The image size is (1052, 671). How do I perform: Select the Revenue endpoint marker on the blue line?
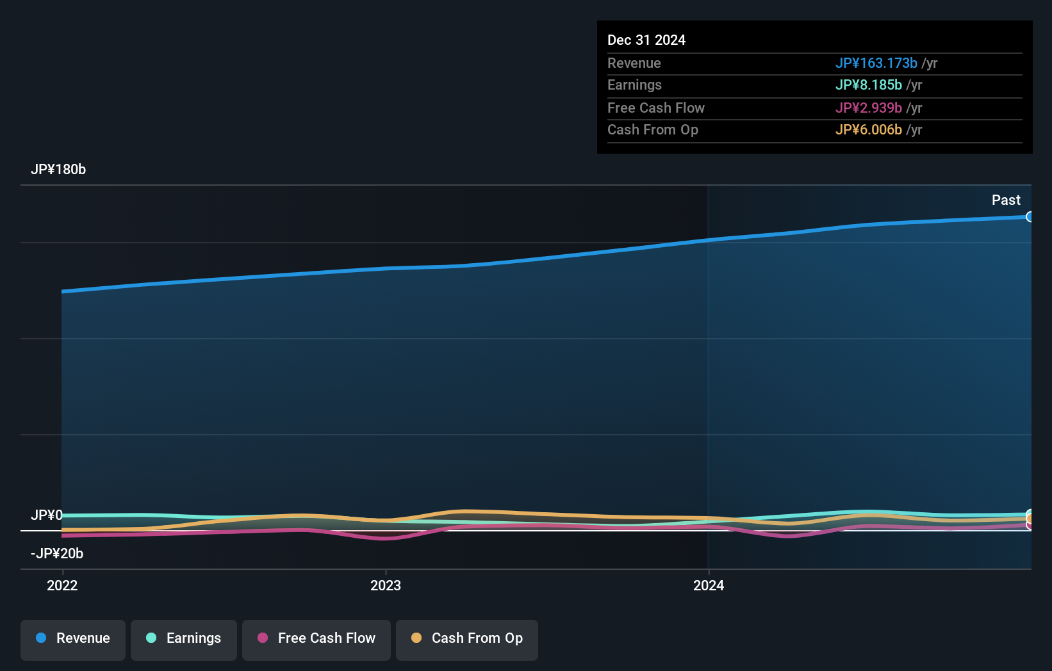point(1030,217)
